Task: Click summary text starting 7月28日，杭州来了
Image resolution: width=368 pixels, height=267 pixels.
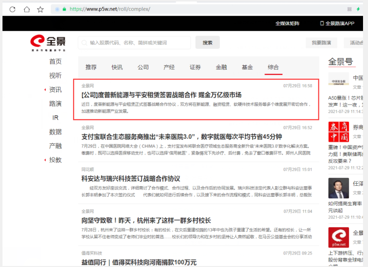Action: tap(196, 233)
